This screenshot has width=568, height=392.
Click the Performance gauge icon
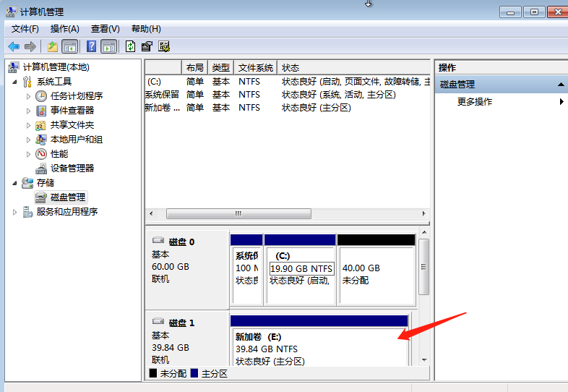point(41,154)
